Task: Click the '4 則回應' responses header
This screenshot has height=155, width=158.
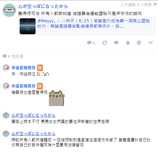Action: coord(13,56)
